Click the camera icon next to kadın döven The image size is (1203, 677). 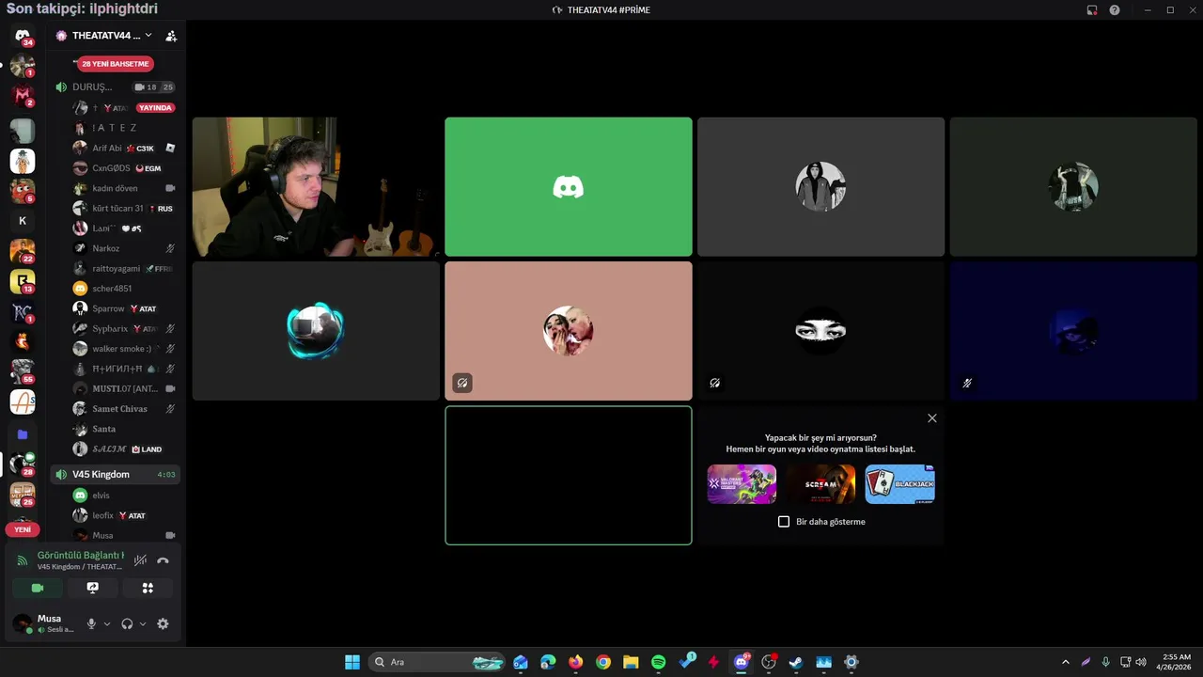(170, 188)
